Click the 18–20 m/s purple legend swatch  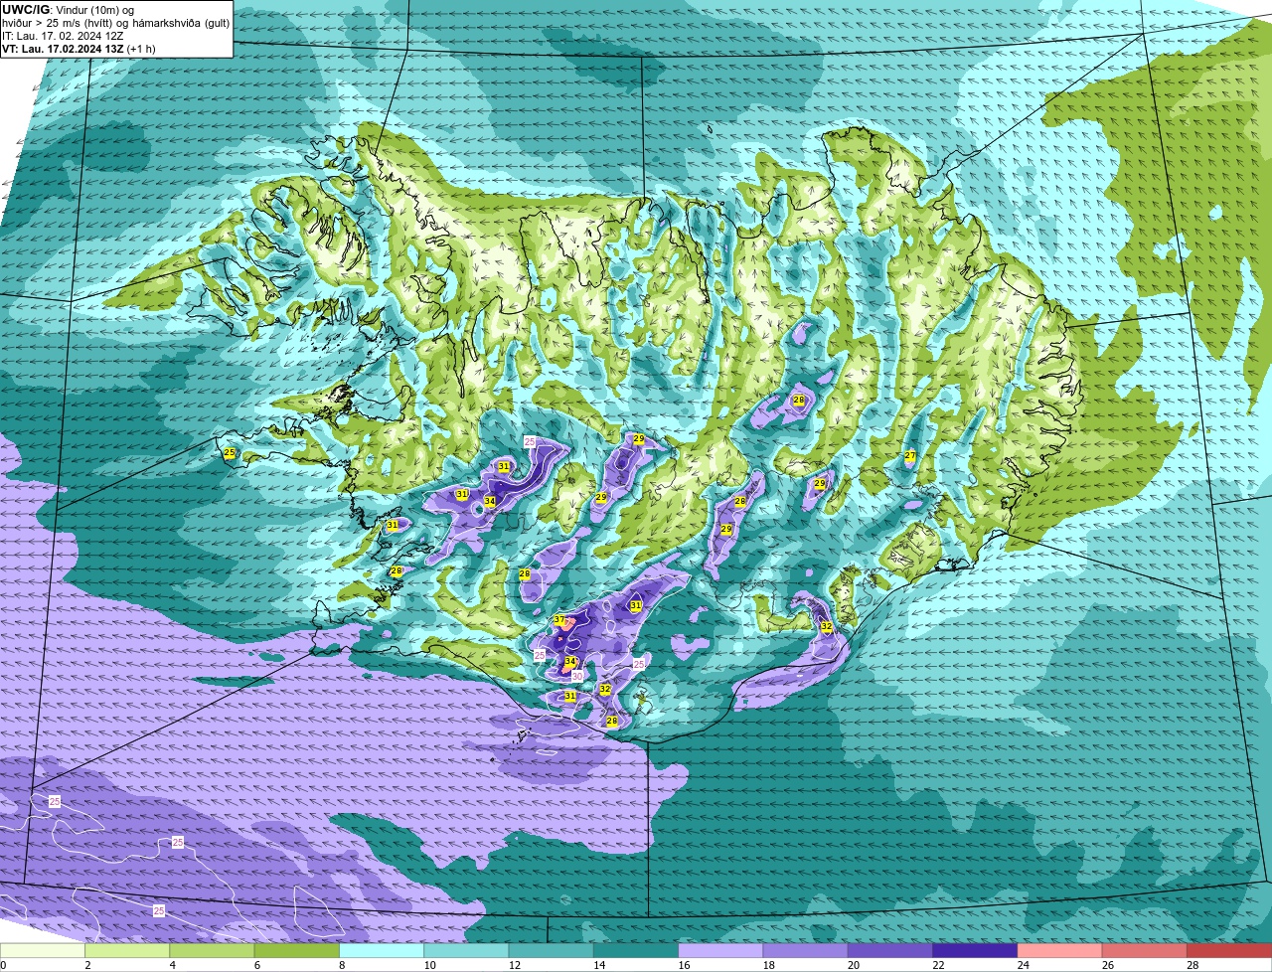(x=805, y=950)
